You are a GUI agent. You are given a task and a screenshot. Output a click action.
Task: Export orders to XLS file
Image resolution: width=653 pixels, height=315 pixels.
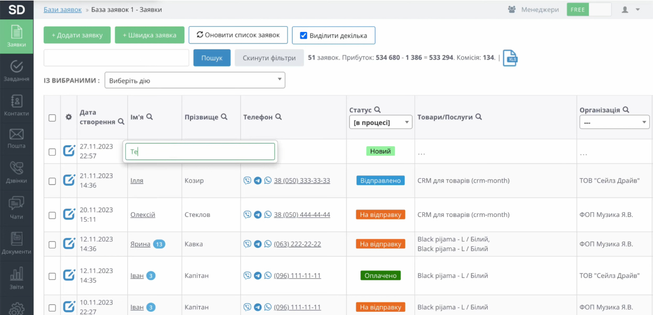(510, 58)
